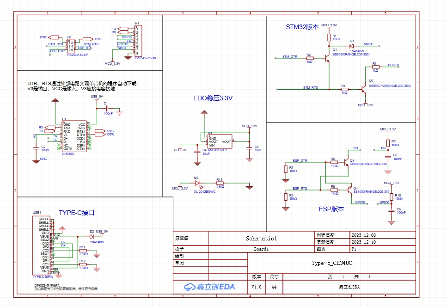Screen dimensions: 447x307
Task: Click the D1 1N4148W diode symbol
Action: (352, 46)
